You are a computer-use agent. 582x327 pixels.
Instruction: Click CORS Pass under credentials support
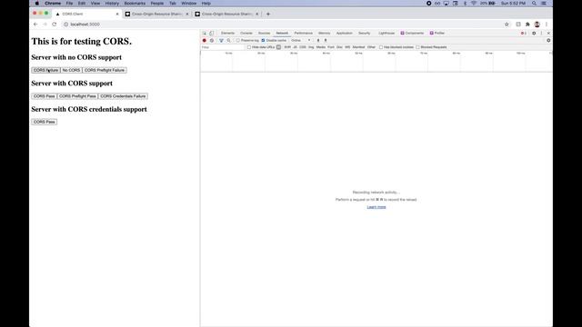point(45,122)
